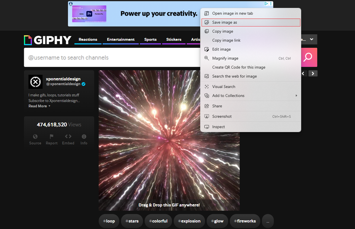The image size is (355, 229).
Task: Open the Sports category
Action: pyautogui.click(x=150, y=39)
